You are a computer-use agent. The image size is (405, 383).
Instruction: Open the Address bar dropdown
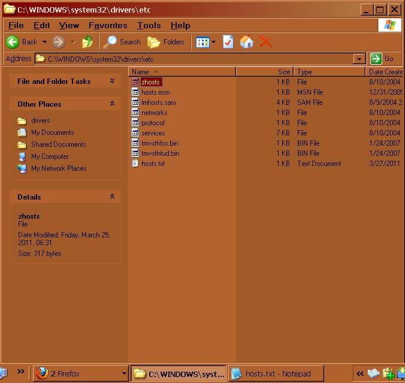coord(359,59)
